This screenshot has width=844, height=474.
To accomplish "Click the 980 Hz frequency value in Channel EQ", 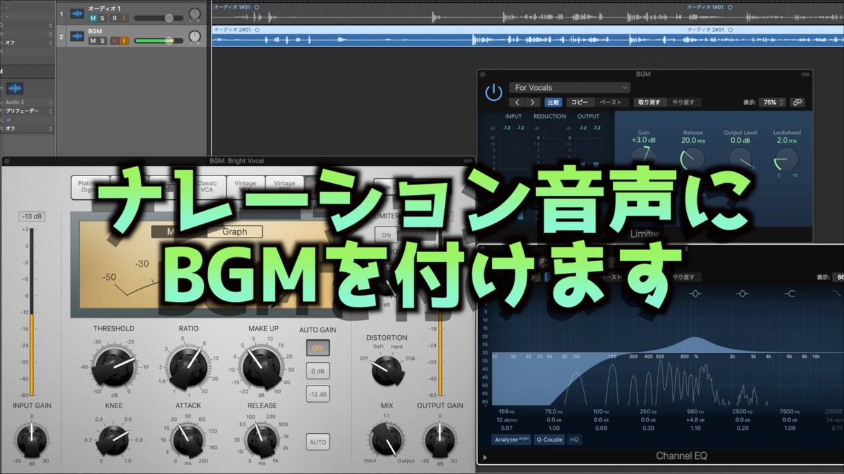I will tap(695, 412).
